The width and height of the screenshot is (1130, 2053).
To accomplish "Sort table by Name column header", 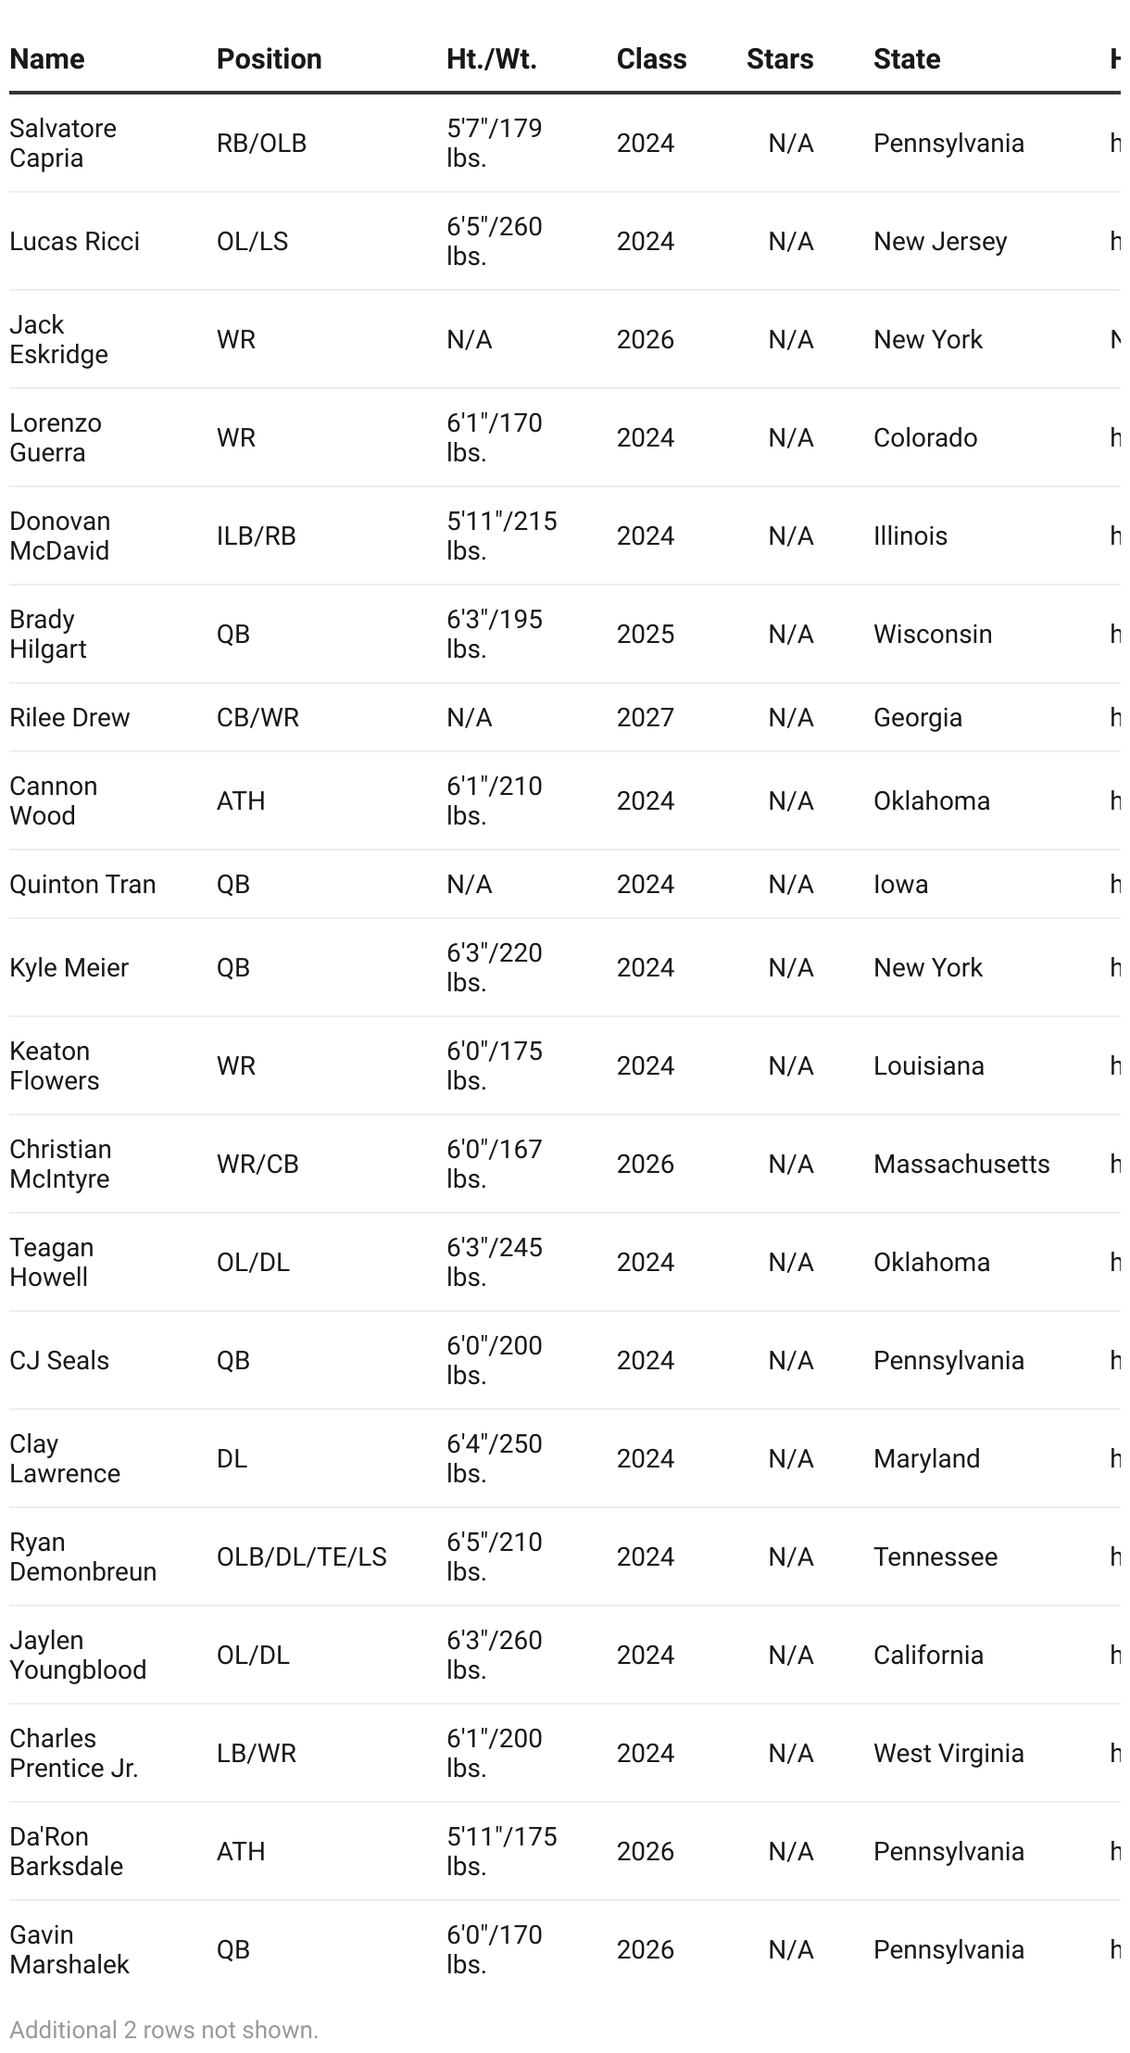I will click(x=46, y=58).
